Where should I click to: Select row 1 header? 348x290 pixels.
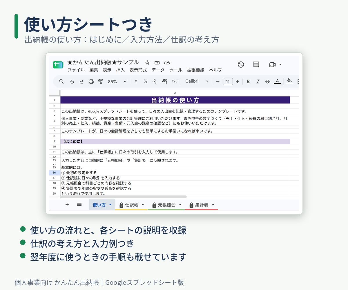click(54, 100)
